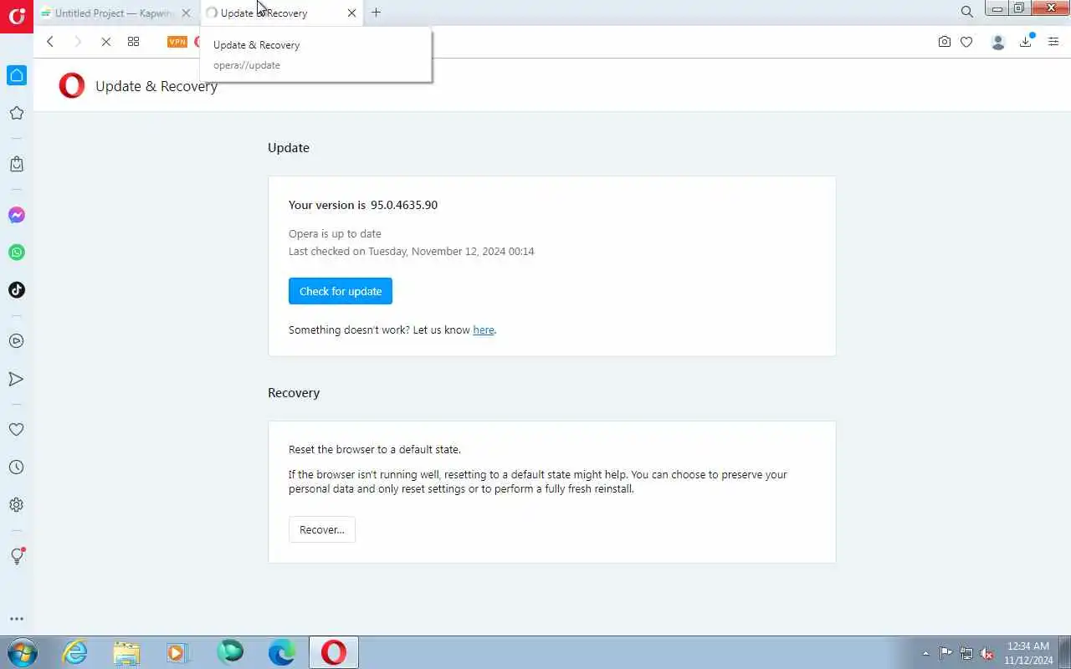This screenshot has height=669, width=1071.
Task: Click the Check for update button
Action: point(341,291)
